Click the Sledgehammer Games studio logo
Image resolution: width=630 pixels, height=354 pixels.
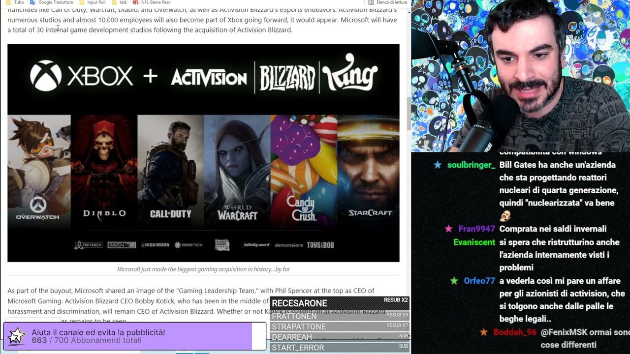point(222,245)
